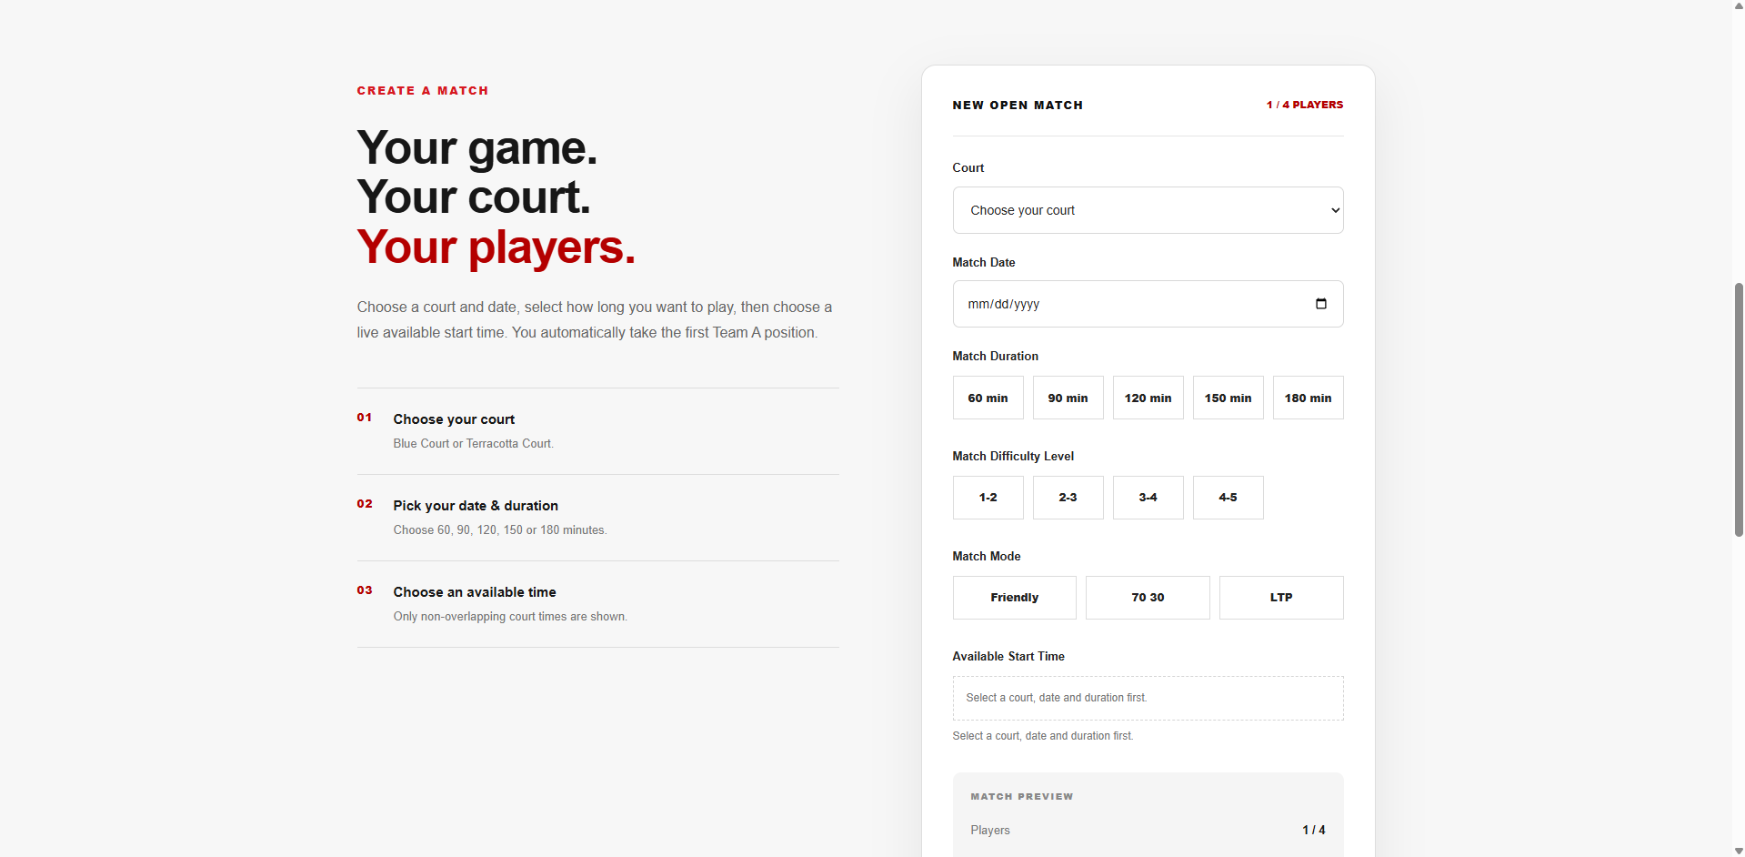Select 120 min match duration
Viewport: 1745px width, 857px height.
click(1148, 398)
